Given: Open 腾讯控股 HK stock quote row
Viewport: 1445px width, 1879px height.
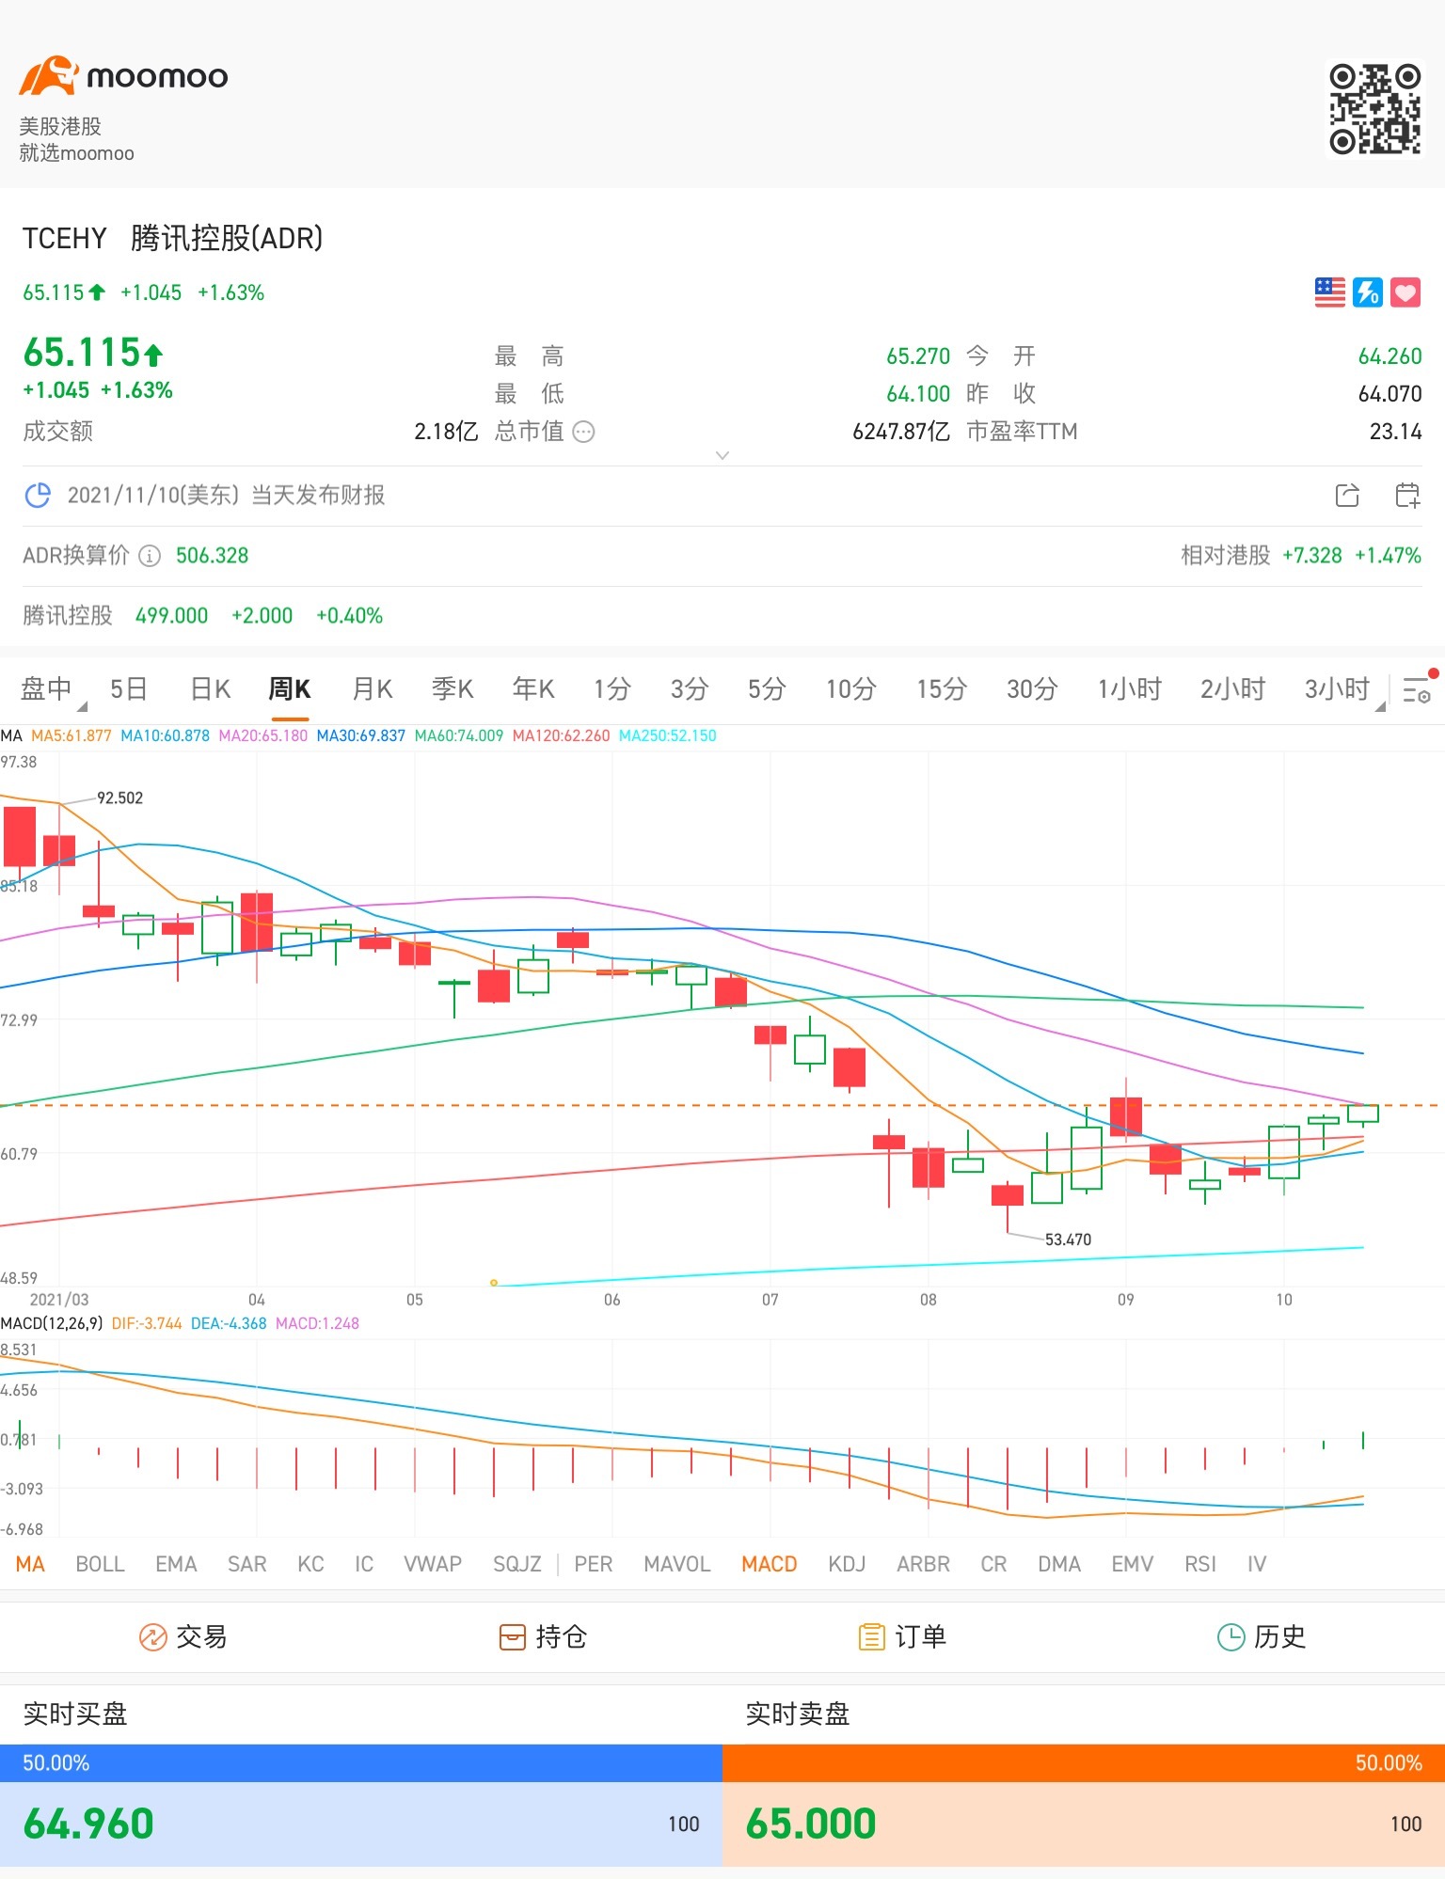Looking at the screenshot, I should pyautogui.click(x=722, y=616).
